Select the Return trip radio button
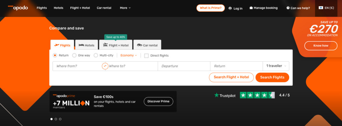The image size is (342, 126). [55, 55]
